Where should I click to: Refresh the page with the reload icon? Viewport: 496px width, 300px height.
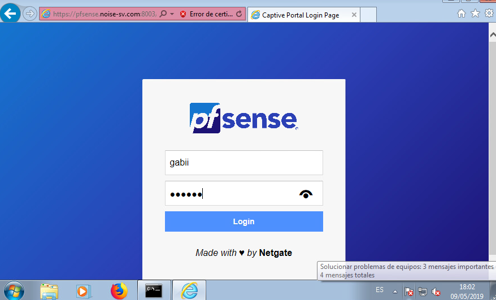point(239,14)
